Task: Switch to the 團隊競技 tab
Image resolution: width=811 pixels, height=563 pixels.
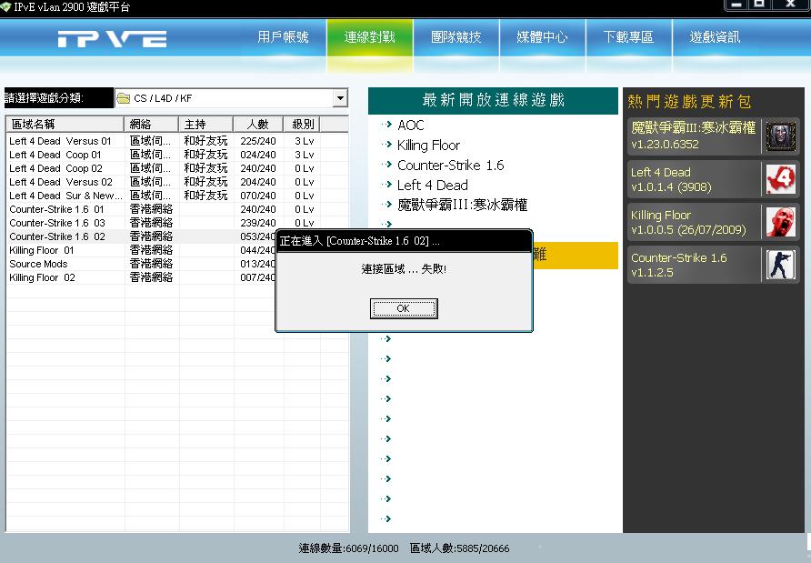Action: (x=456, y=37)
